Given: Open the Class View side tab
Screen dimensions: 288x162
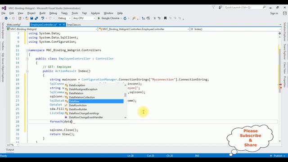Looking at the screenshot, I should (285, 67).
